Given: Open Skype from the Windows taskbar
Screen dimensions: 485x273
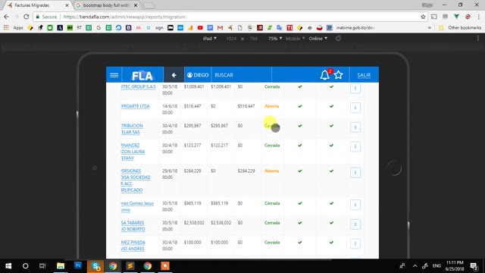Looking at the screenshot, I should (x=95, y=266).
